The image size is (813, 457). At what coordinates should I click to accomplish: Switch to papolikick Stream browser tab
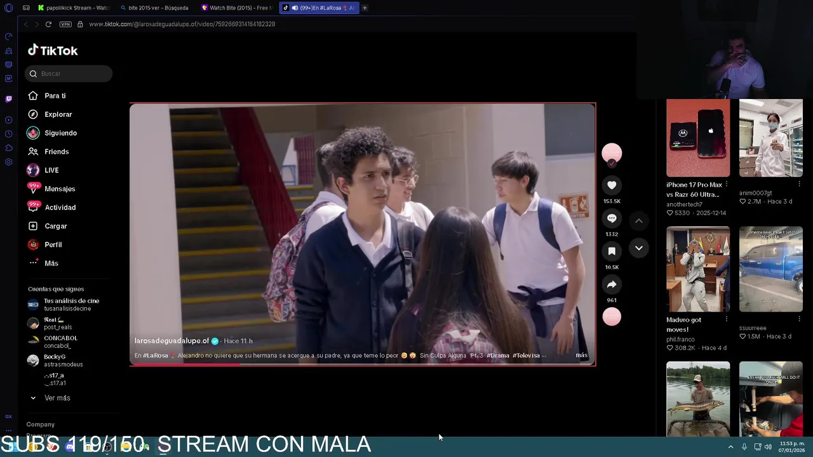[74, 8]
